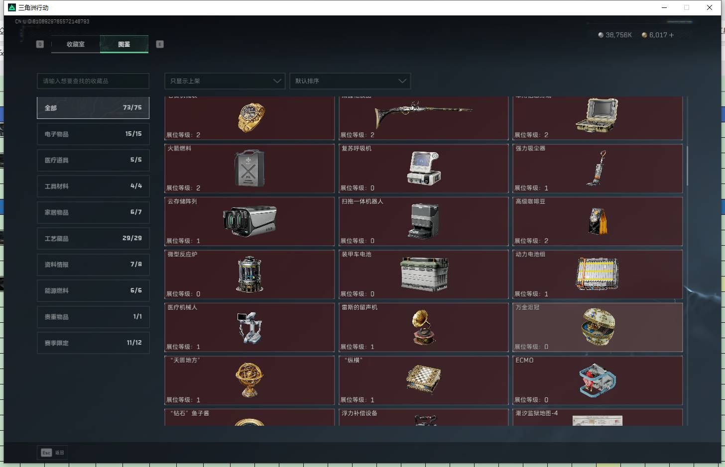Screen dimensions: 725x467
Task: Click the 强力吸尘器 vacuum cleaner icon
Action: pos(597,169)
